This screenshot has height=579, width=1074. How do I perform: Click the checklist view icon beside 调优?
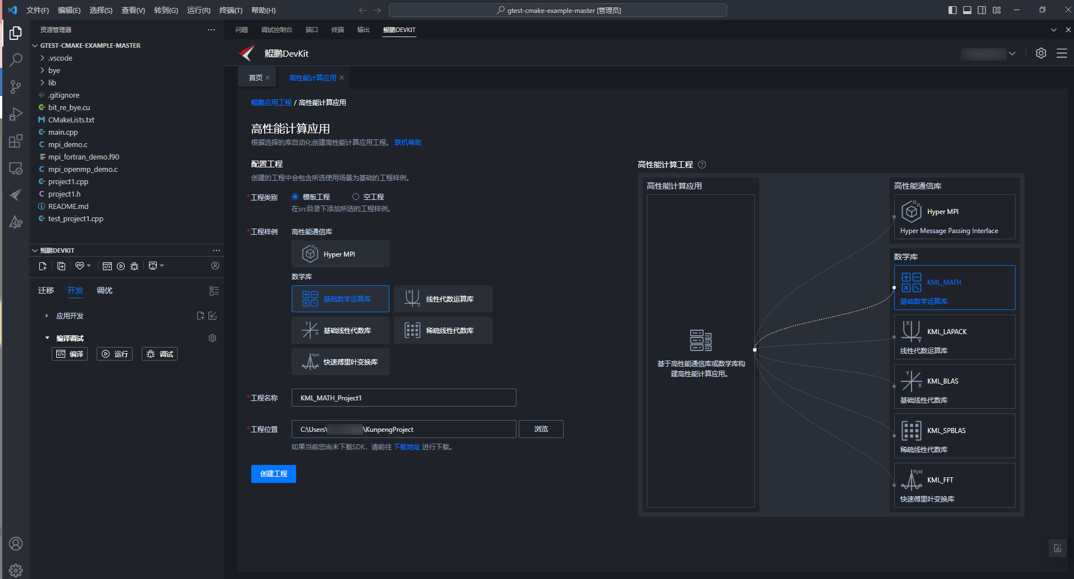[x=214, y=291]
